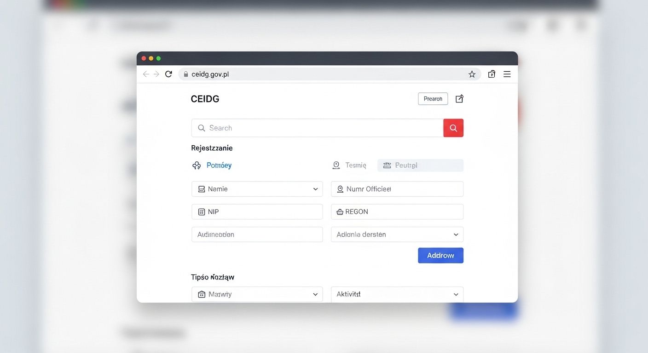The image size is (648, 353).
Task: Focus the Search input field
Action: point(317,128)
